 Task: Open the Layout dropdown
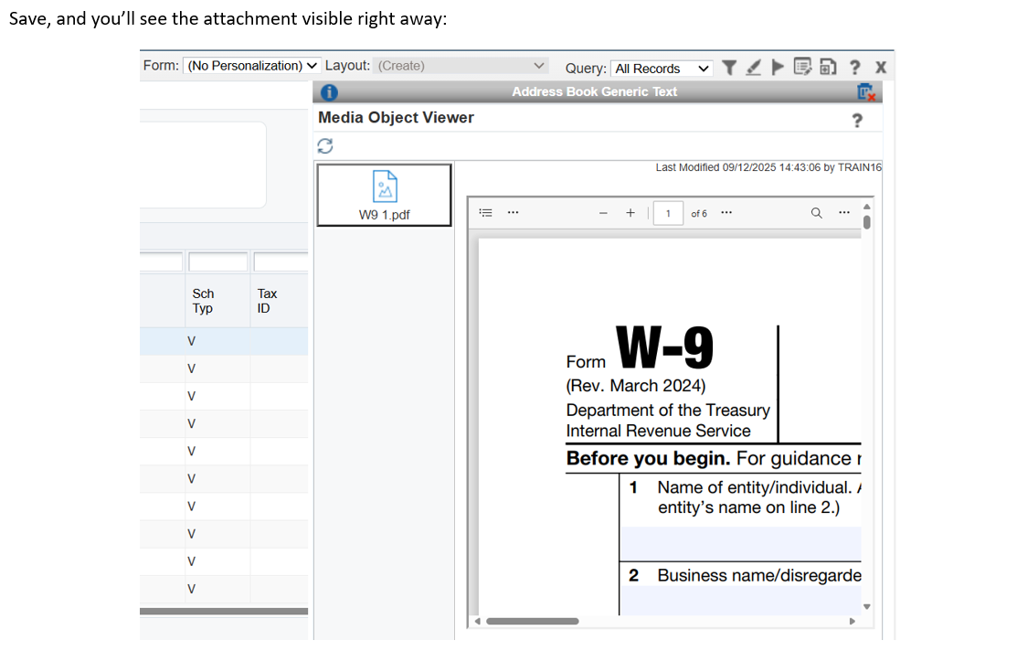[461, 66]
